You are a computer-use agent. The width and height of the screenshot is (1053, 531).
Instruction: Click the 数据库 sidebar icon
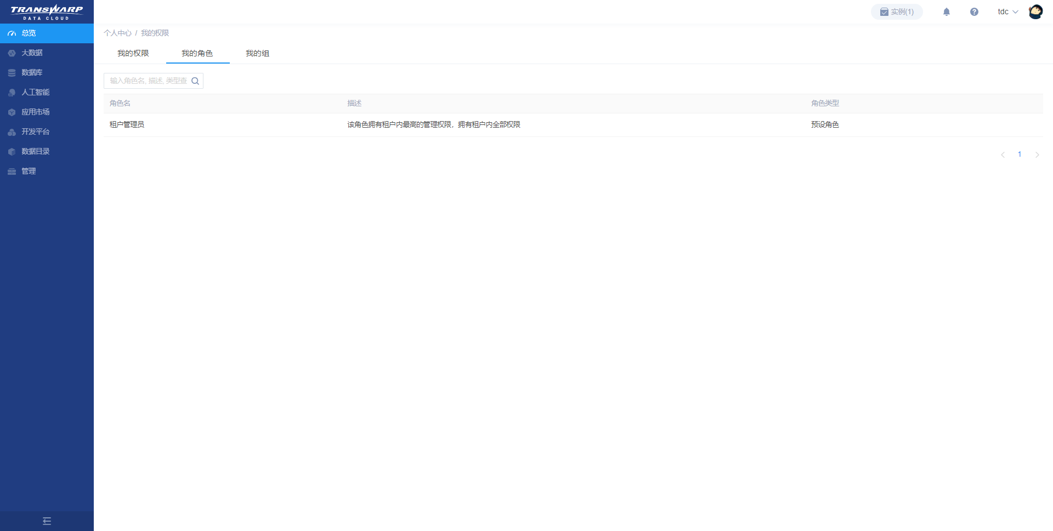pyautogui.click(x=12, y=73)
